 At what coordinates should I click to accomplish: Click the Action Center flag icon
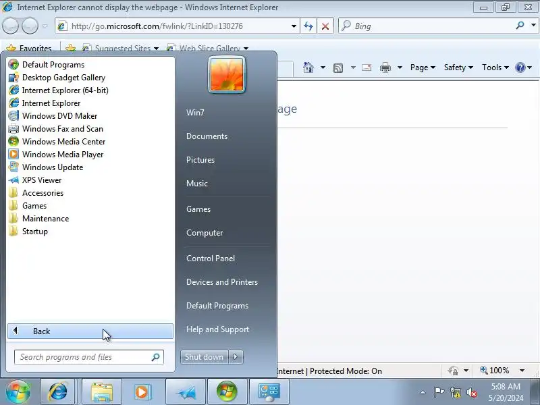[439, 392]
